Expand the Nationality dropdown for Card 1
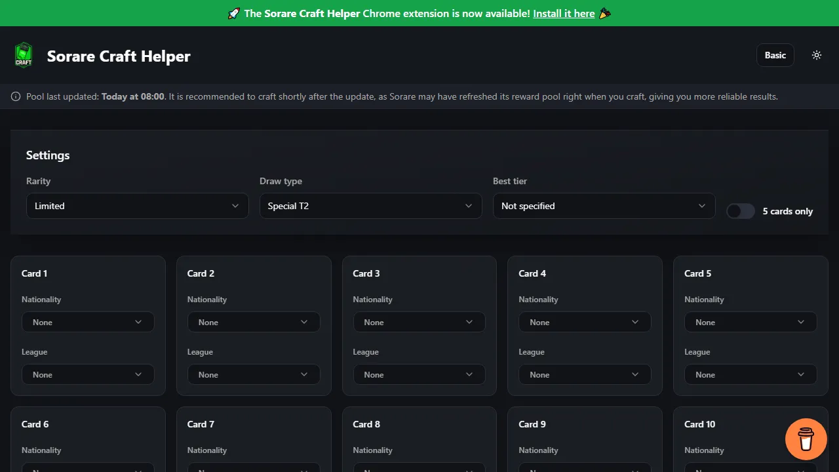Viewport: 839px width, 472px height. 88,322
